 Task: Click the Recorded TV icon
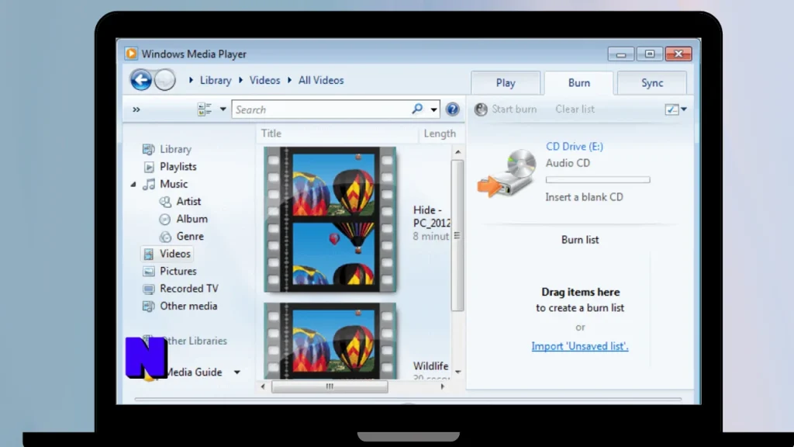(148, 289)
